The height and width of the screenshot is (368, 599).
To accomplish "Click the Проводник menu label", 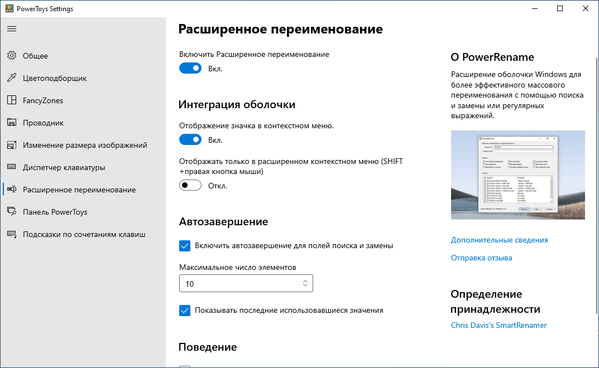I will coord(43,123).
